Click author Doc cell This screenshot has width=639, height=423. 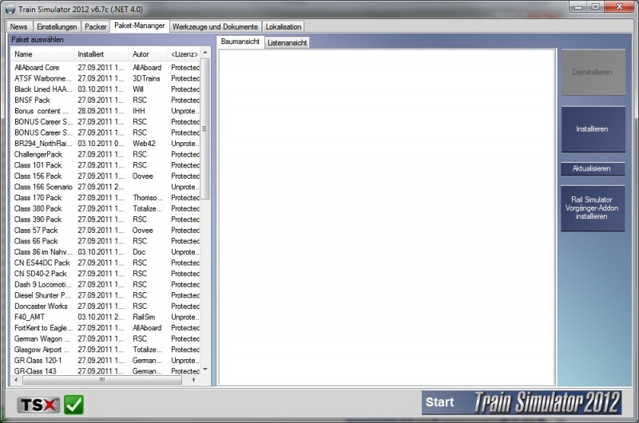(x=139, y=252)
